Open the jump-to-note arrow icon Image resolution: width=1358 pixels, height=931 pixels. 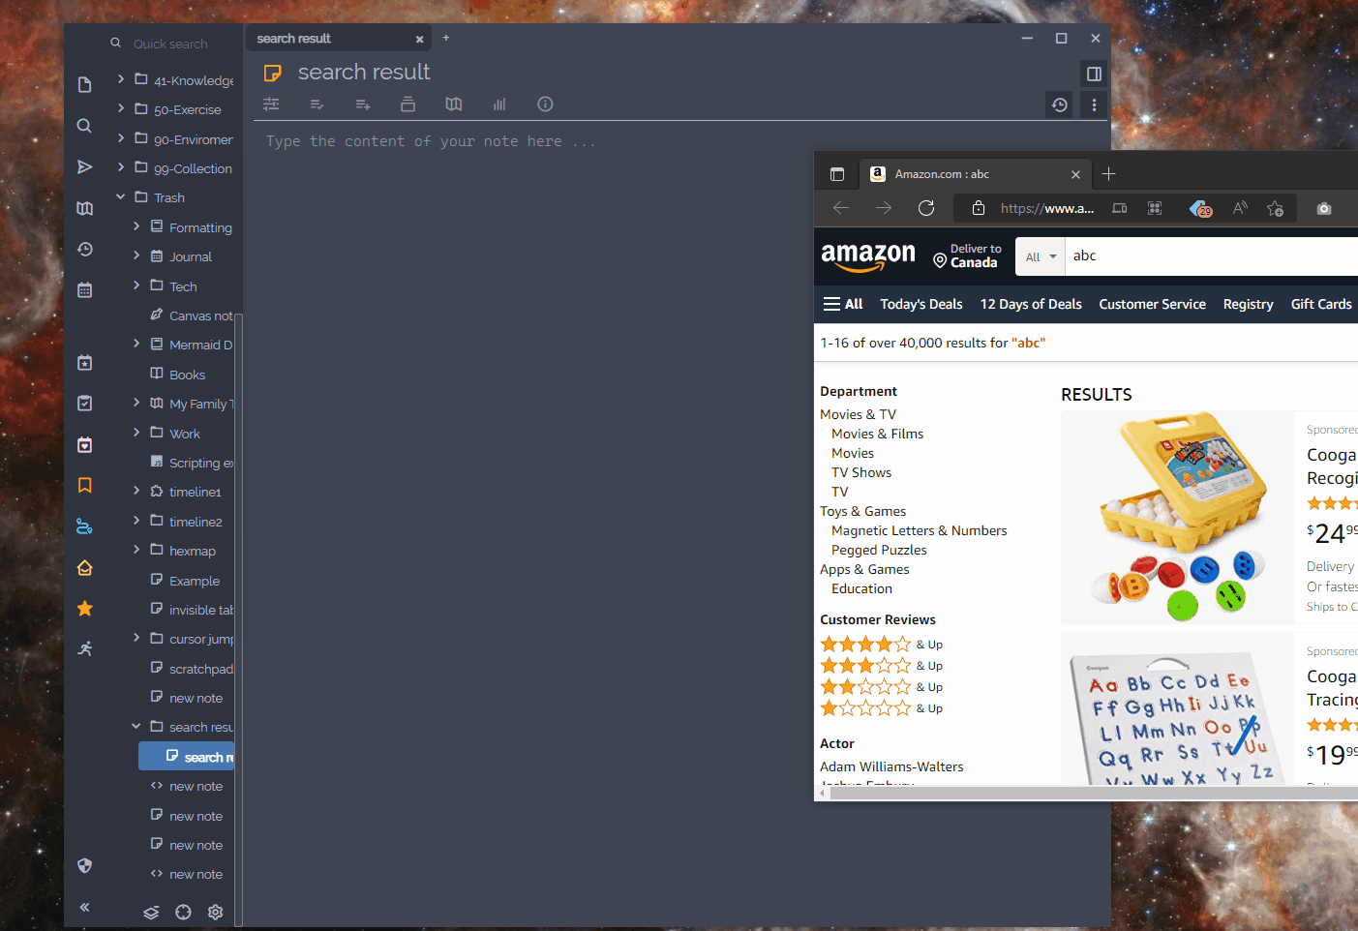[85, 166]
